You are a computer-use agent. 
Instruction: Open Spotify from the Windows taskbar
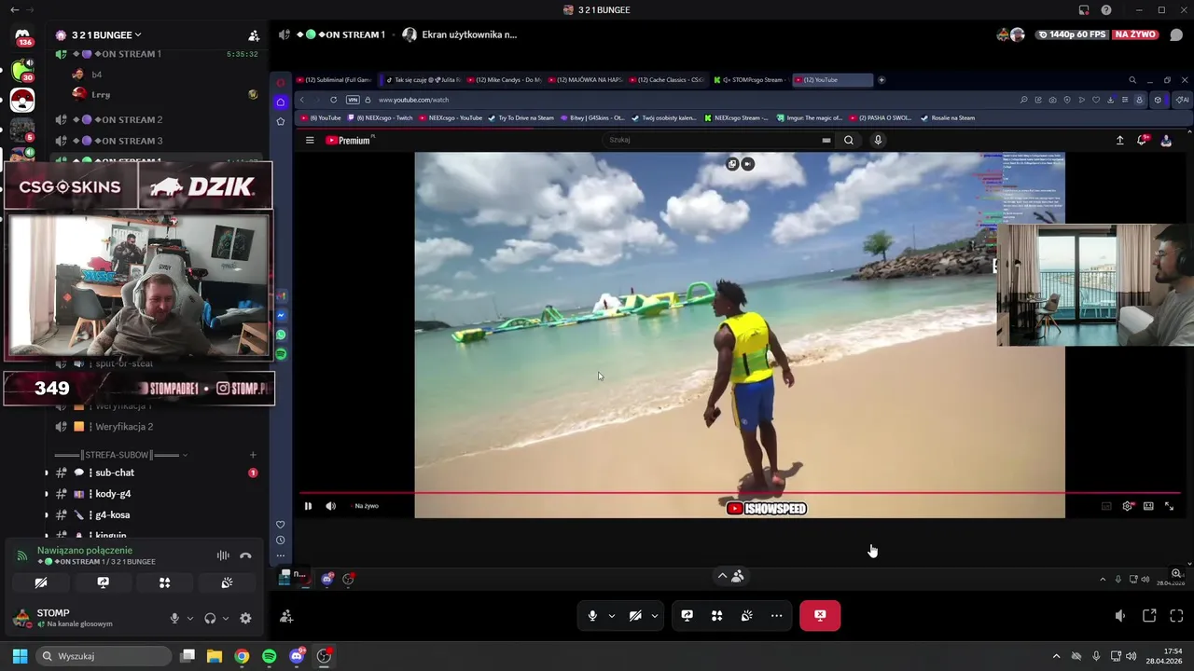coord(269,656)
